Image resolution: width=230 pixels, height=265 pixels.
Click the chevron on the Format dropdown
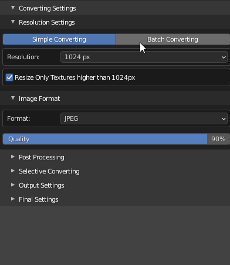pos(224,119)
